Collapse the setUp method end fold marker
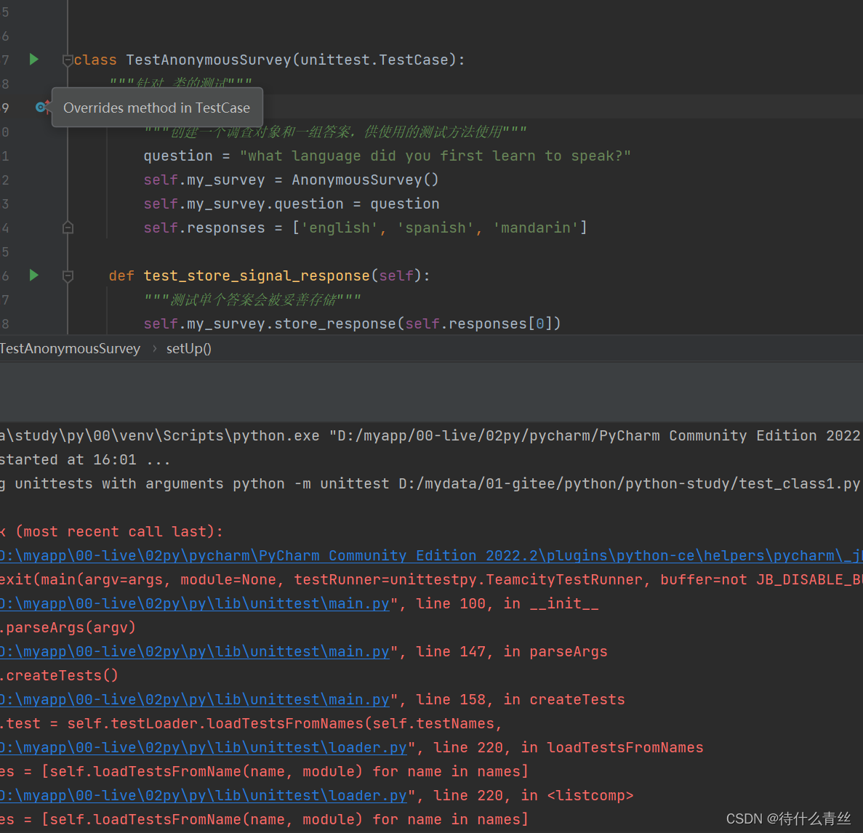863x833 pixels. coord(68,228)
